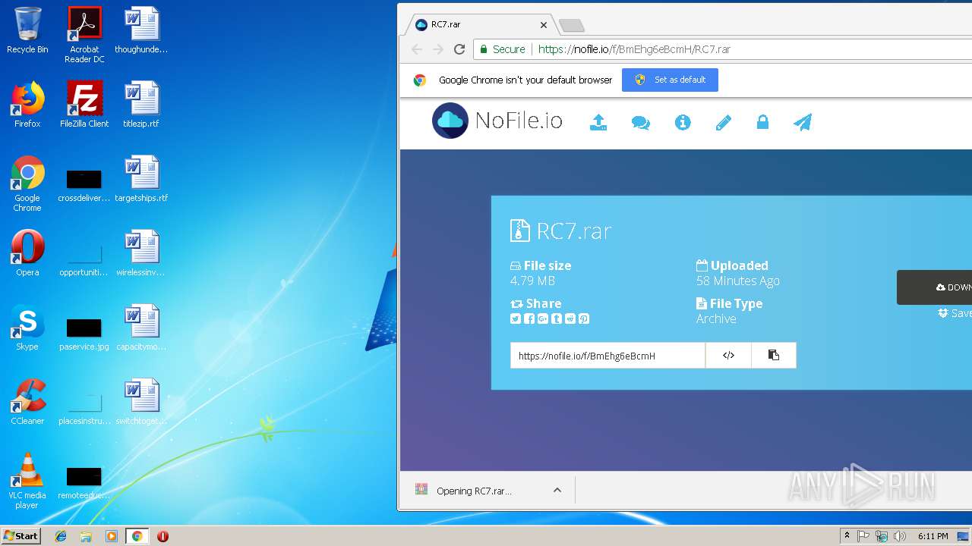Open VLC media player shortcut
The image size is (972, 546).
pyautogui.click(x=27, y=481)
